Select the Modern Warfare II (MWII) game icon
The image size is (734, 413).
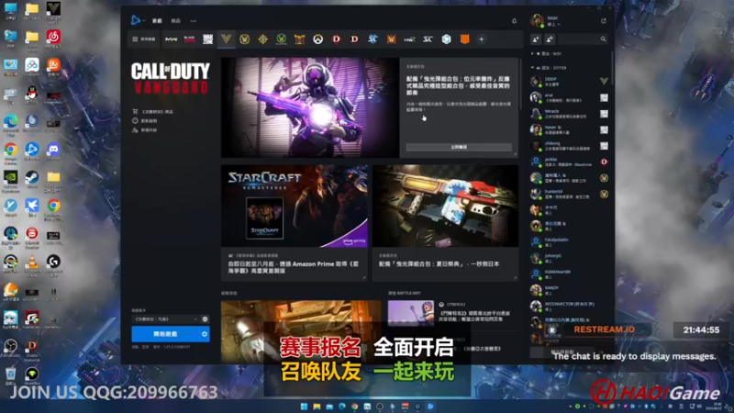click(x=172, y=39)
